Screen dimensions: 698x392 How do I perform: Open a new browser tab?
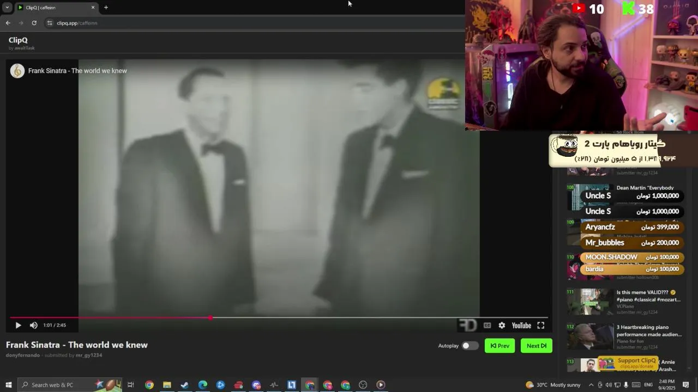(106, 8)
